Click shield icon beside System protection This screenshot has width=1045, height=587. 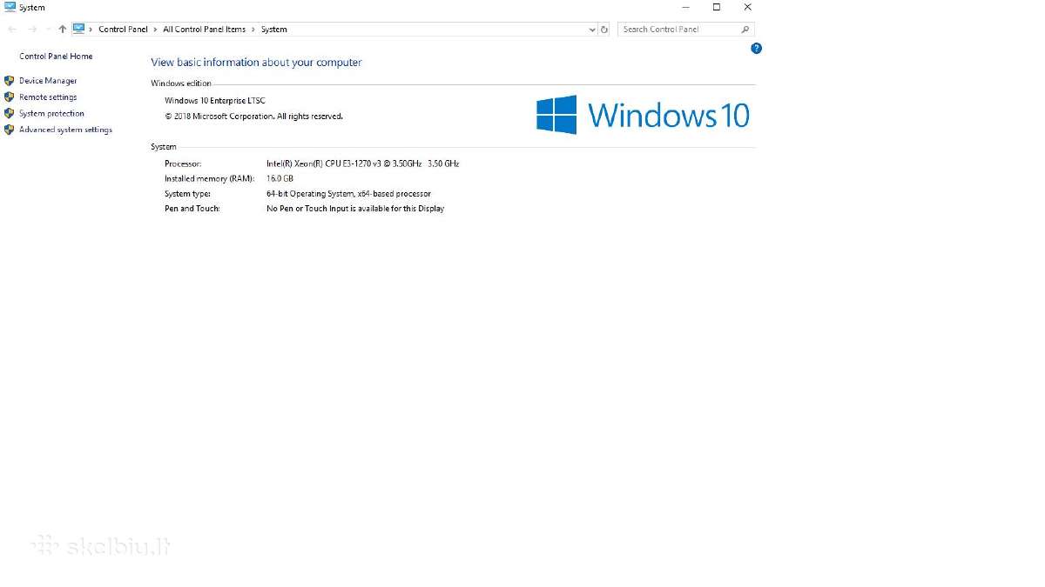tap(10, 114)
